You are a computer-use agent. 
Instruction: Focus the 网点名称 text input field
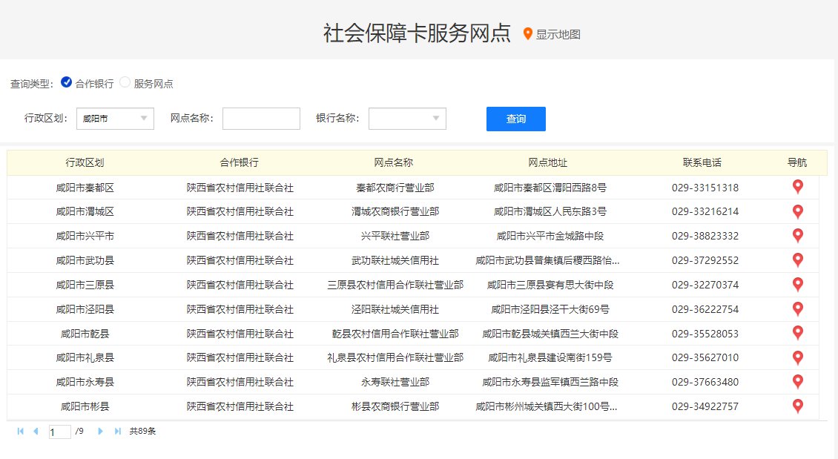click(261, 119)
